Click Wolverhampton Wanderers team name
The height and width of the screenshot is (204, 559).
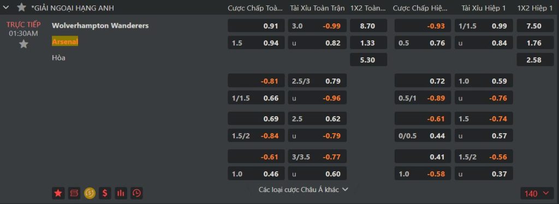[100, 26]
